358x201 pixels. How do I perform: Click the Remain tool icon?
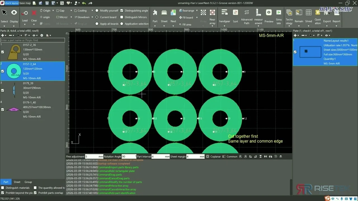[x=299, y=13]
